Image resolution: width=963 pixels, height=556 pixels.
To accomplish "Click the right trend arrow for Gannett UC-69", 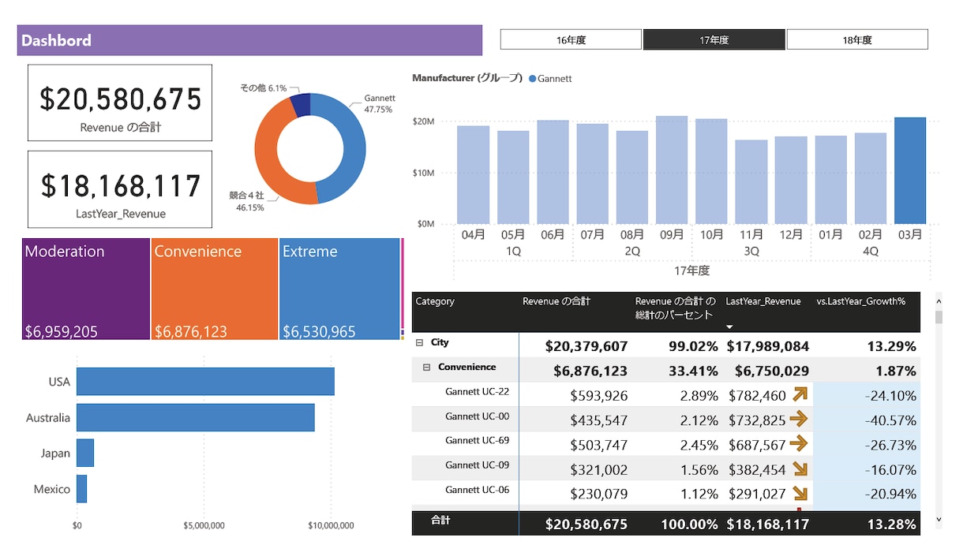I will (x=800, y=443).
